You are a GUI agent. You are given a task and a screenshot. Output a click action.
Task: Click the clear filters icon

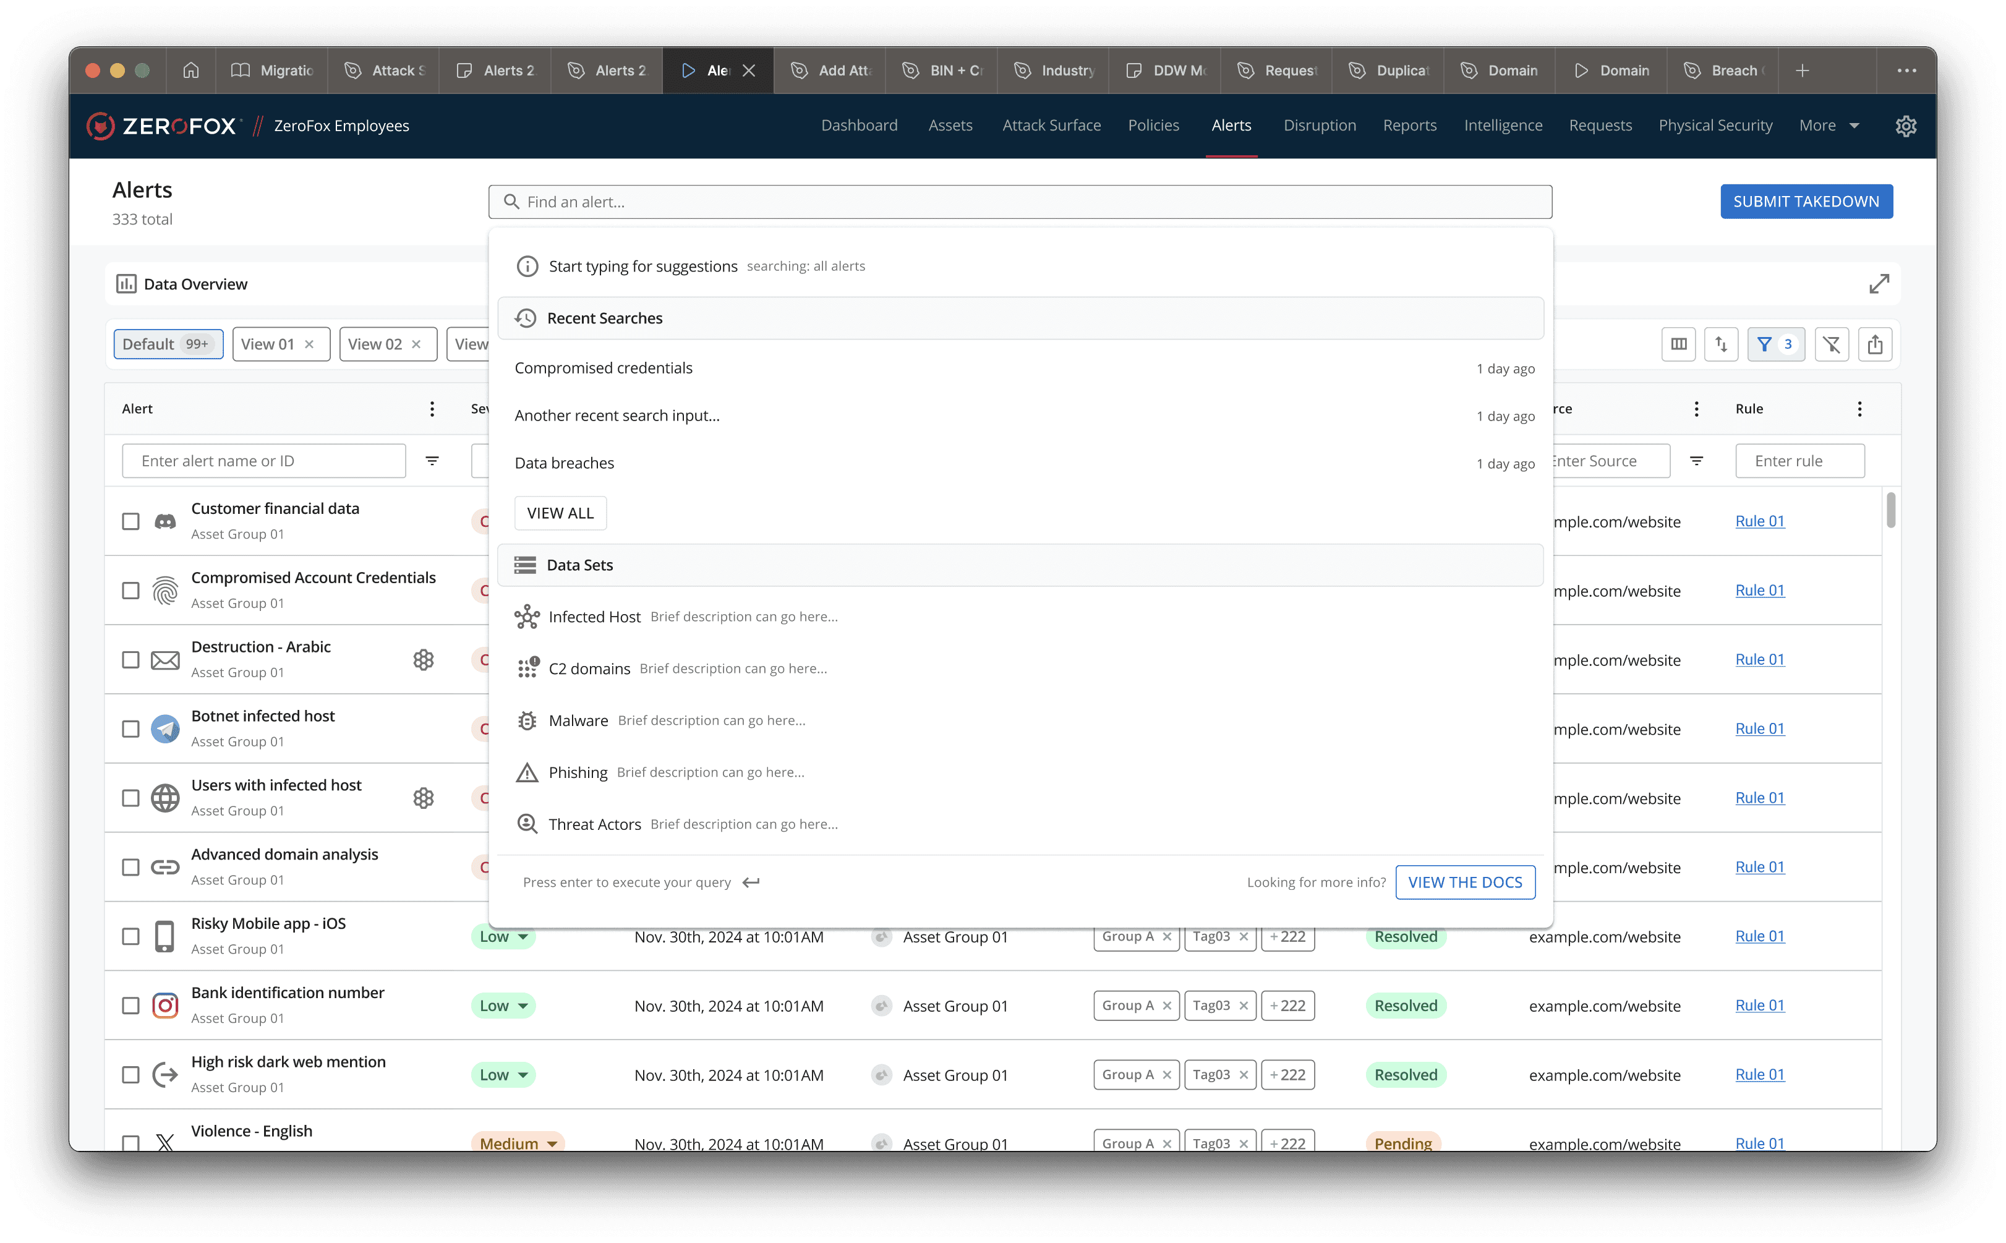[x=1832, y=344]
